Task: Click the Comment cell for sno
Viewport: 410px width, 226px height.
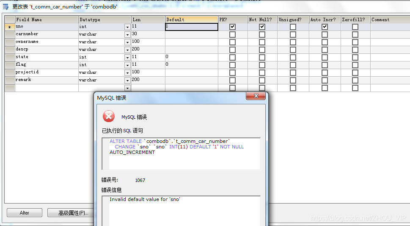Action: click(390, 27)
